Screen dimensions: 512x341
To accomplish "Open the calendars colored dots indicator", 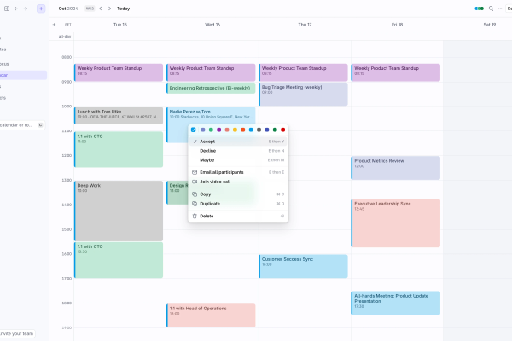I will [x=479, y=9].
